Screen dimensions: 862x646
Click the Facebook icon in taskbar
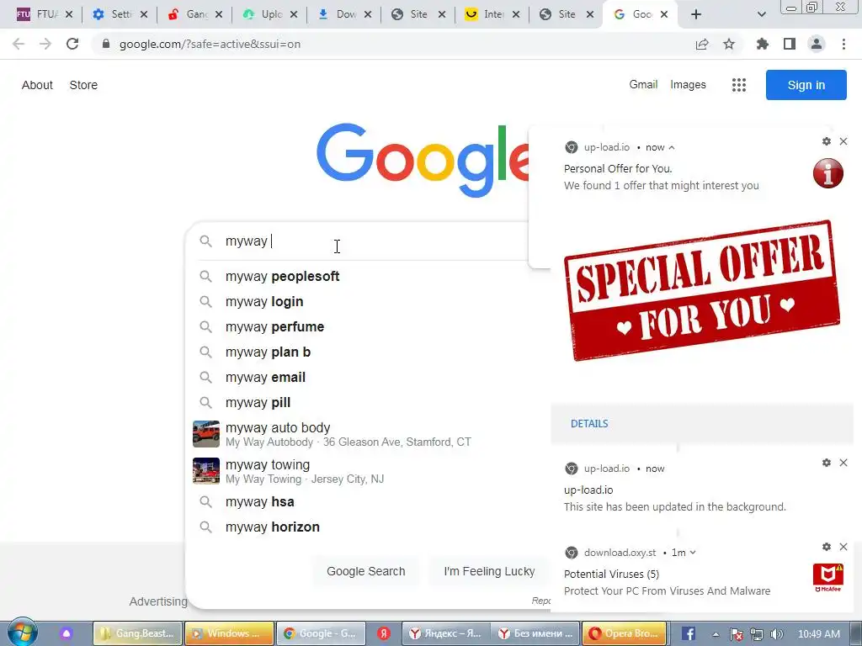(689, 633)
